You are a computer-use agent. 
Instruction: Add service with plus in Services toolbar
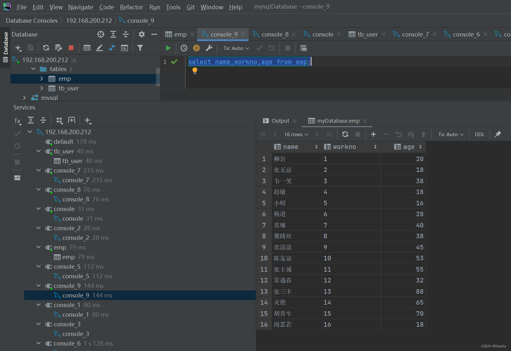[x=88, y=120]
